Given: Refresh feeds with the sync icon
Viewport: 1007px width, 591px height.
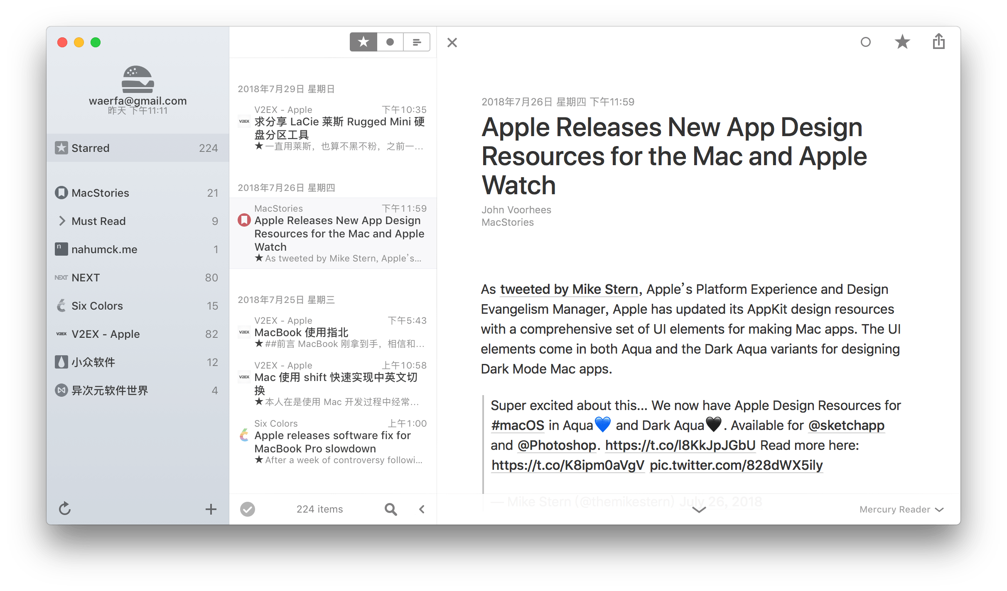Looking at the screenshot, I should pos(65,509).
